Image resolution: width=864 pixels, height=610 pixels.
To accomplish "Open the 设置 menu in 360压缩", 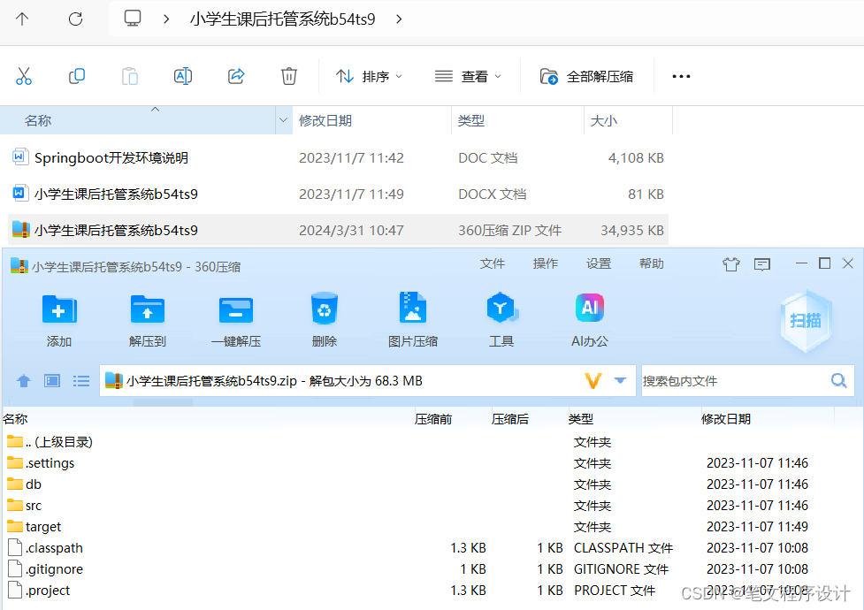I will (x=598, y=263).
